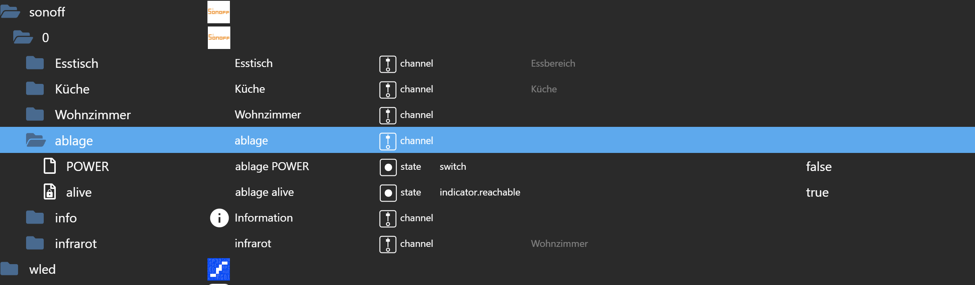Click the channel icon in Esstisch row
Viewport: 975px width, 285px height.
click(388, 64)
